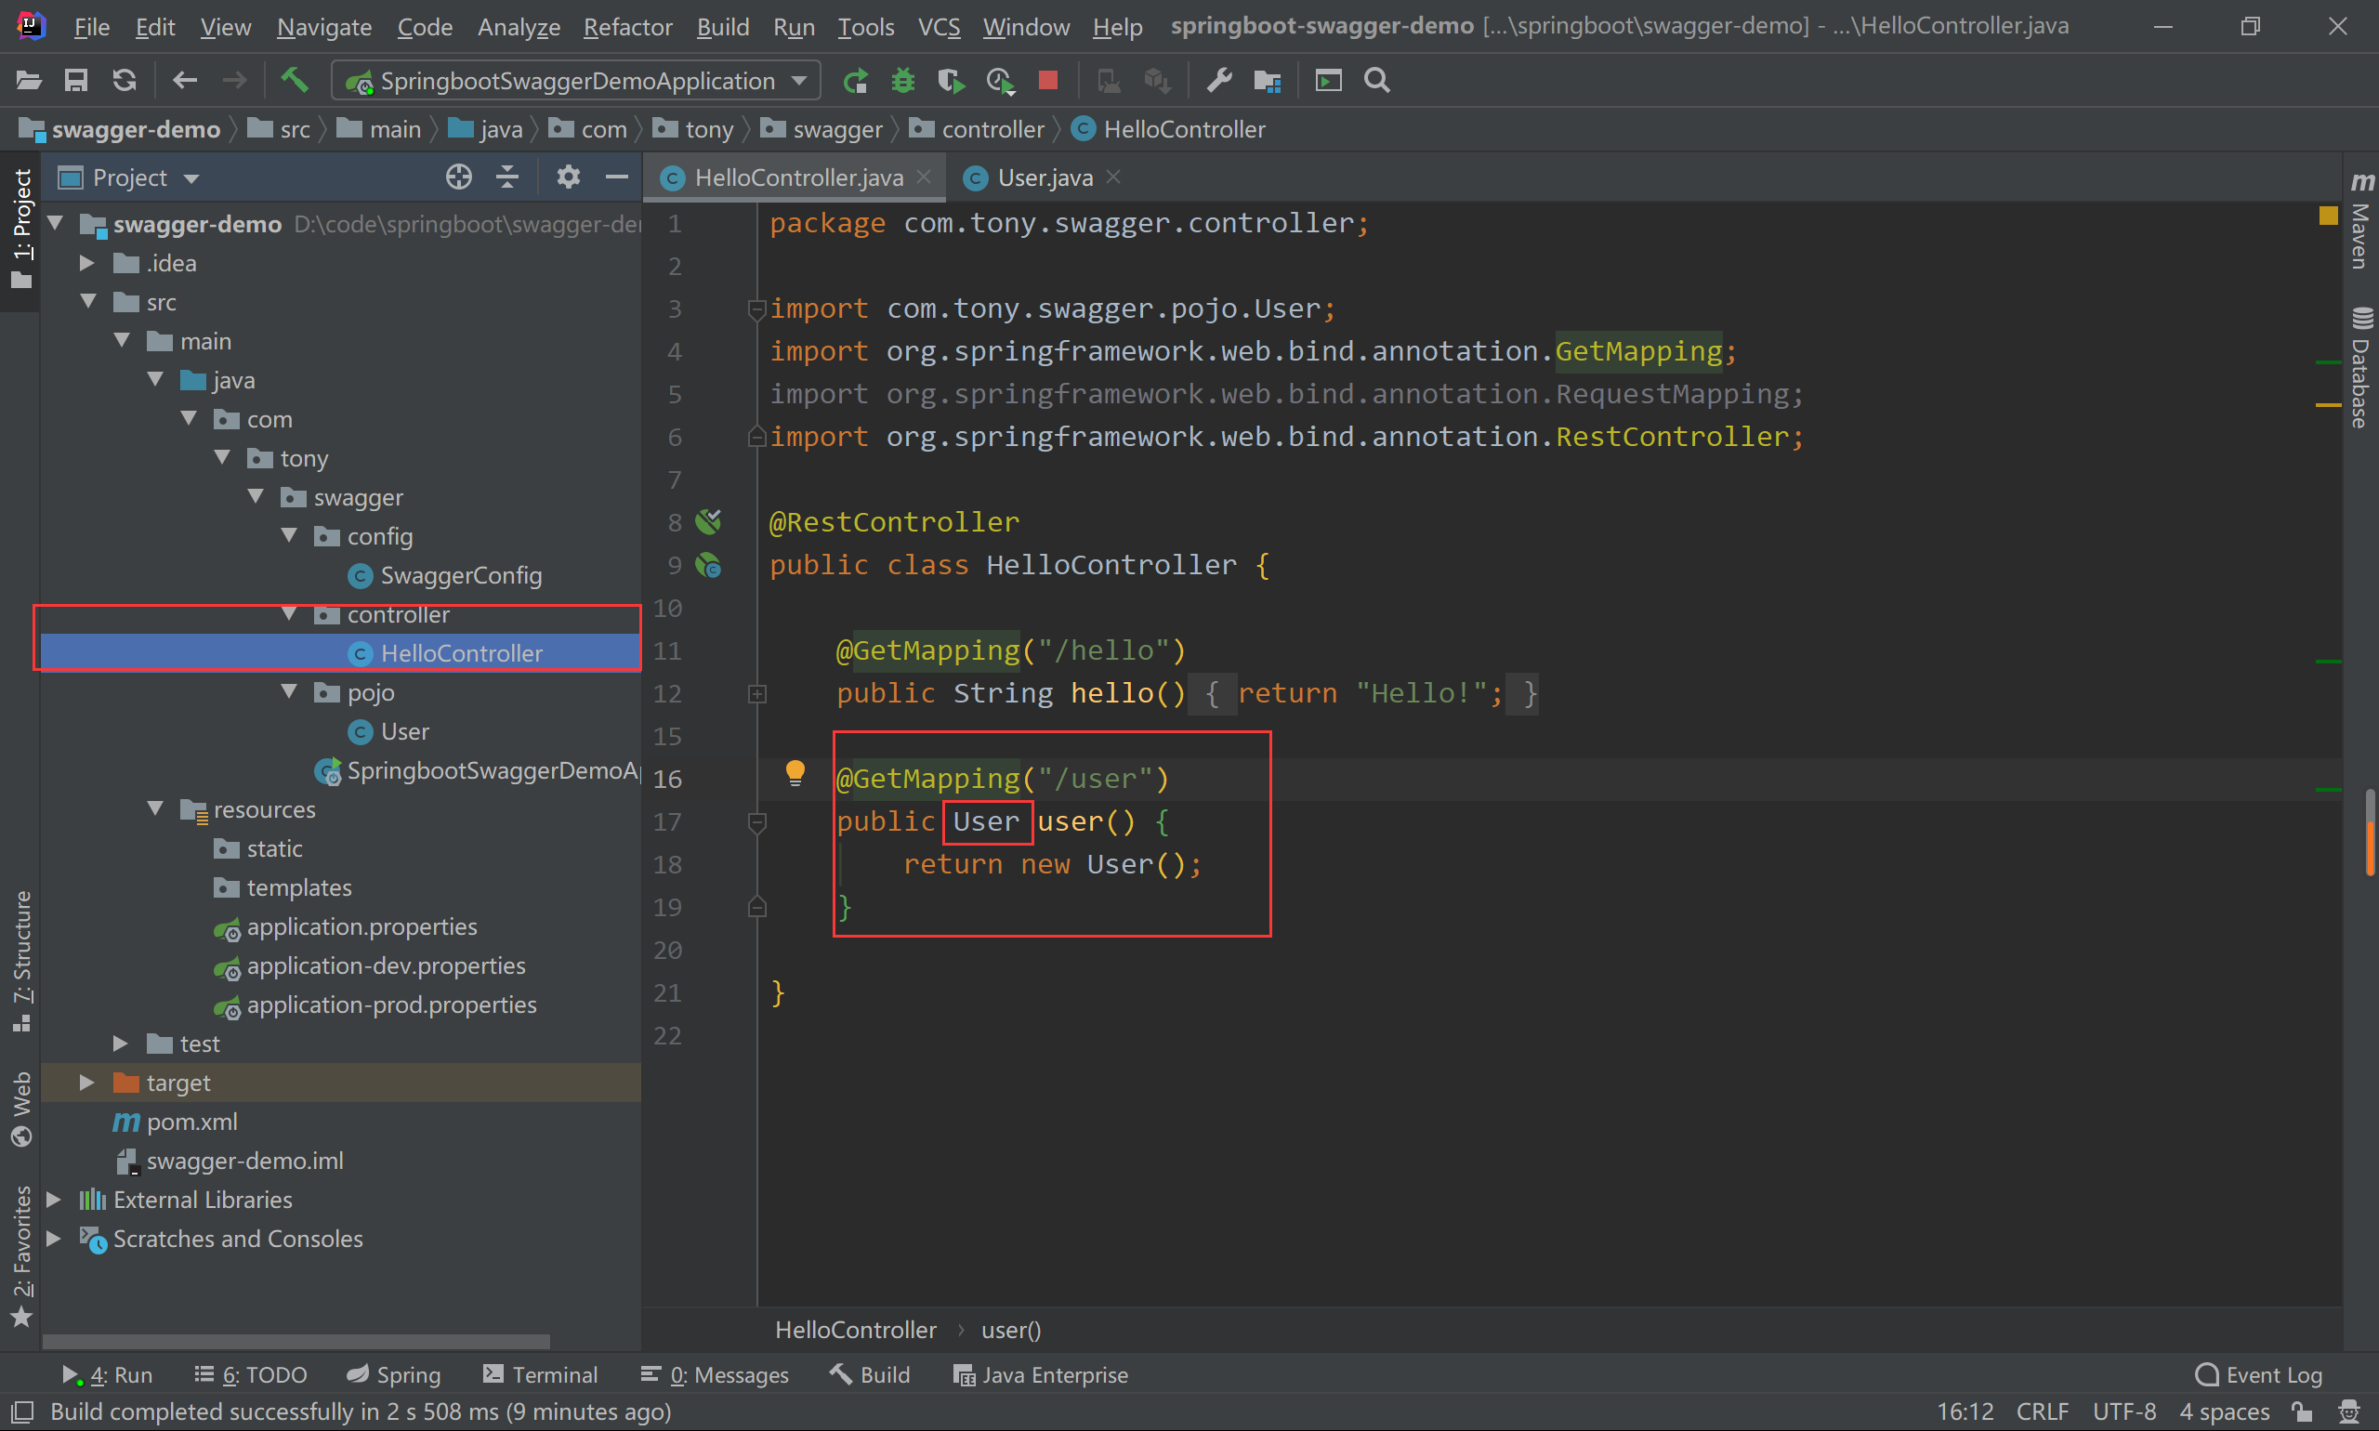Screen dimensions: 2379x1431
Task: Expand the target folder in project tree
Action: [86, 1082]
